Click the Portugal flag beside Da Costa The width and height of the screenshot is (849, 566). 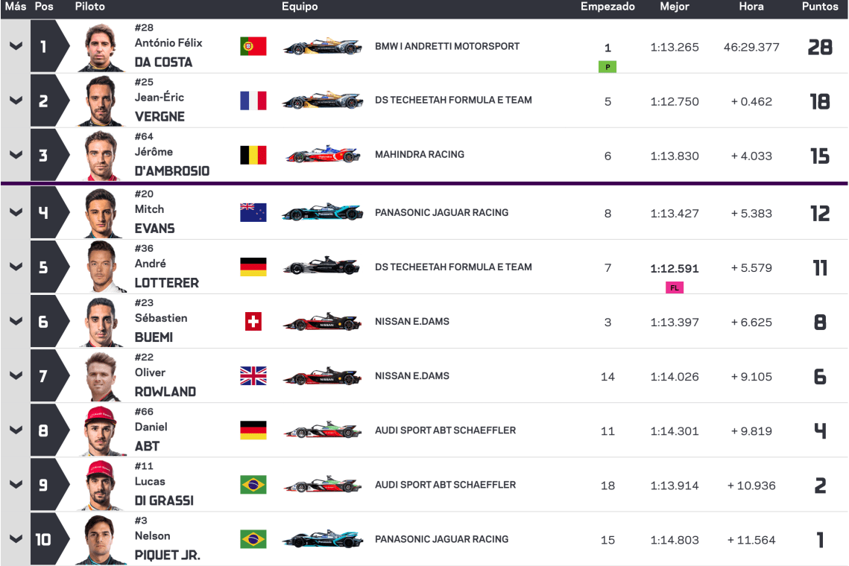coord(253,46)
